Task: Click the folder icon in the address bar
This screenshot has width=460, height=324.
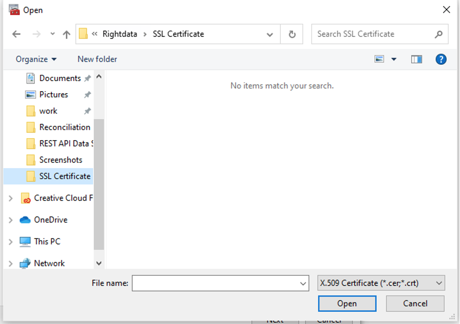Action: pos(84,34)
